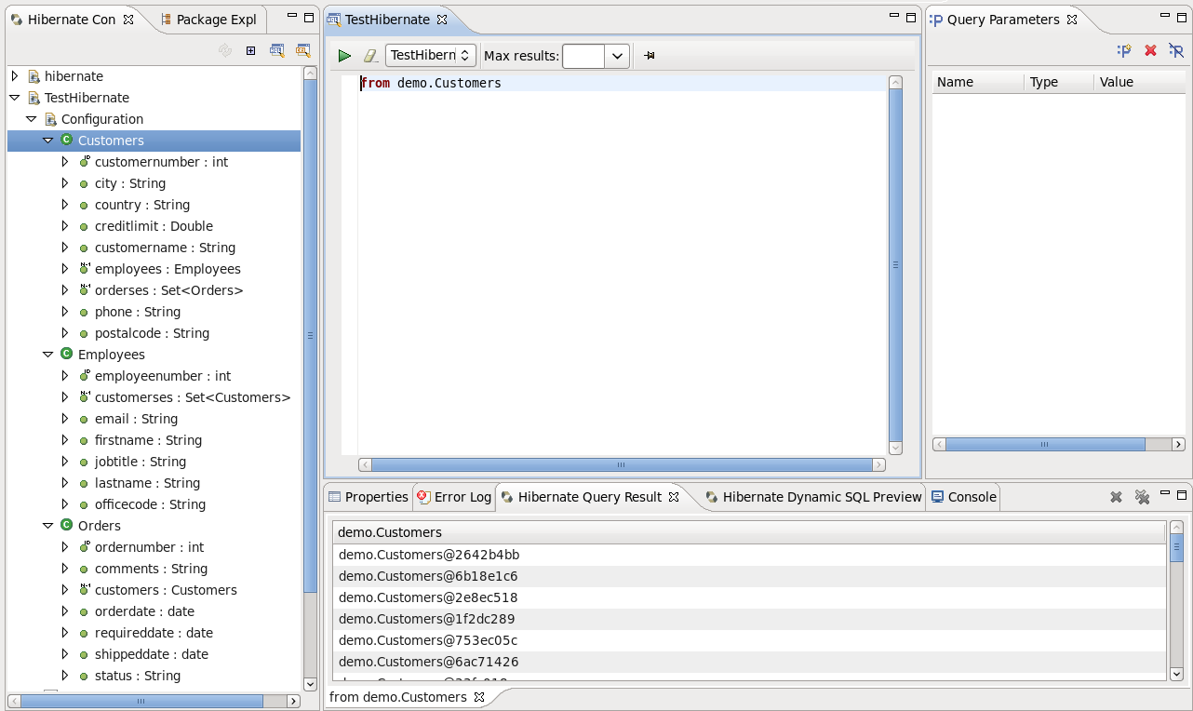Add a new Hibernate configuration

coord(249,50)
